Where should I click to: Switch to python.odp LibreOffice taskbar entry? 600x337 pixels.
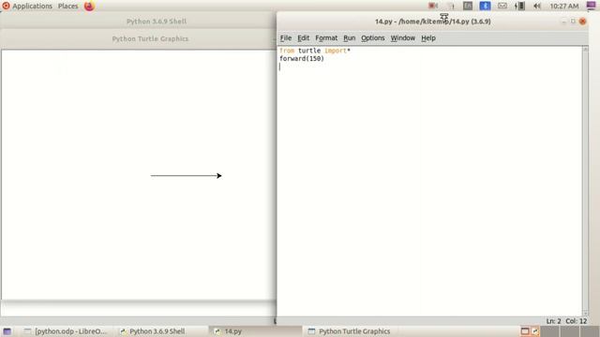[x=66, y=331]
